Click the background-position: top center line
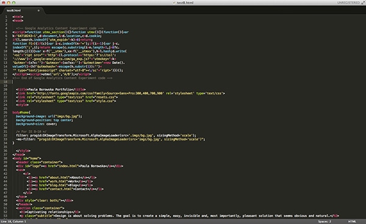The image size is (366, 224). click(x=45, y=120)
